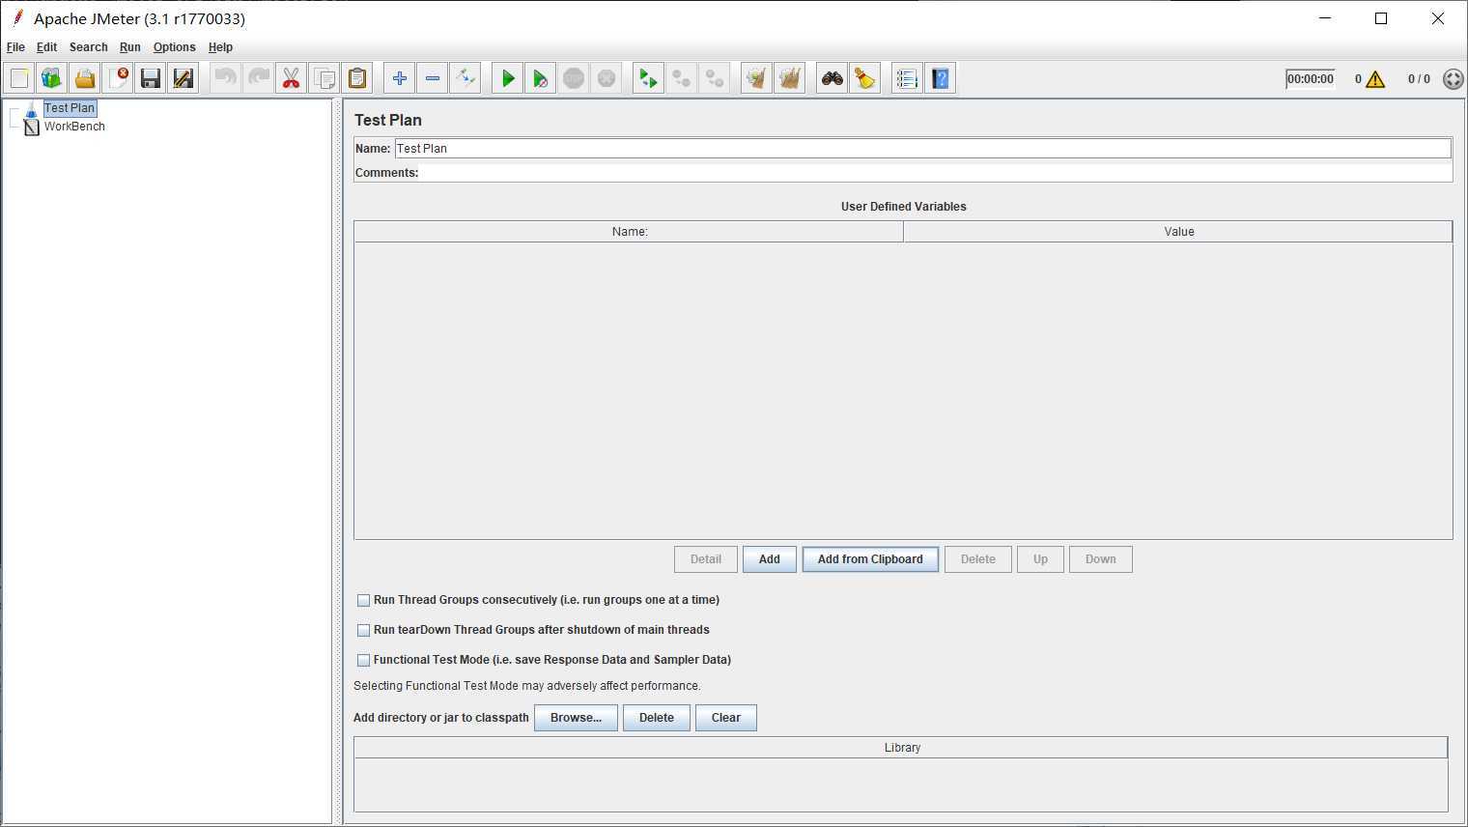Toggle Run tearDown Thread Groups checkbox
The width and height of the screenshot is (1468, 827).
pos(363,630)
